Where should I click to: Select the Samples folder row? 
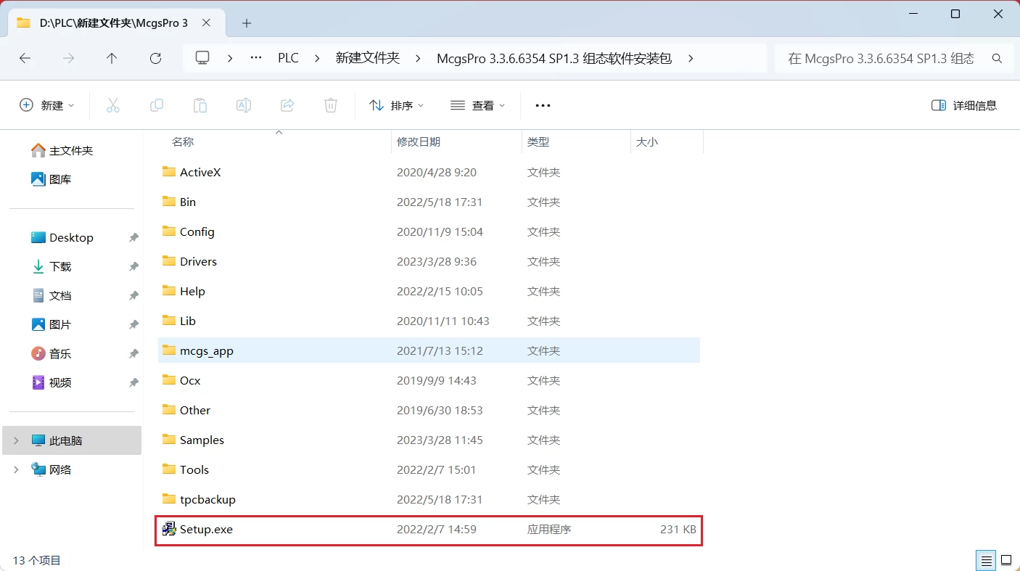pos(429,440)
